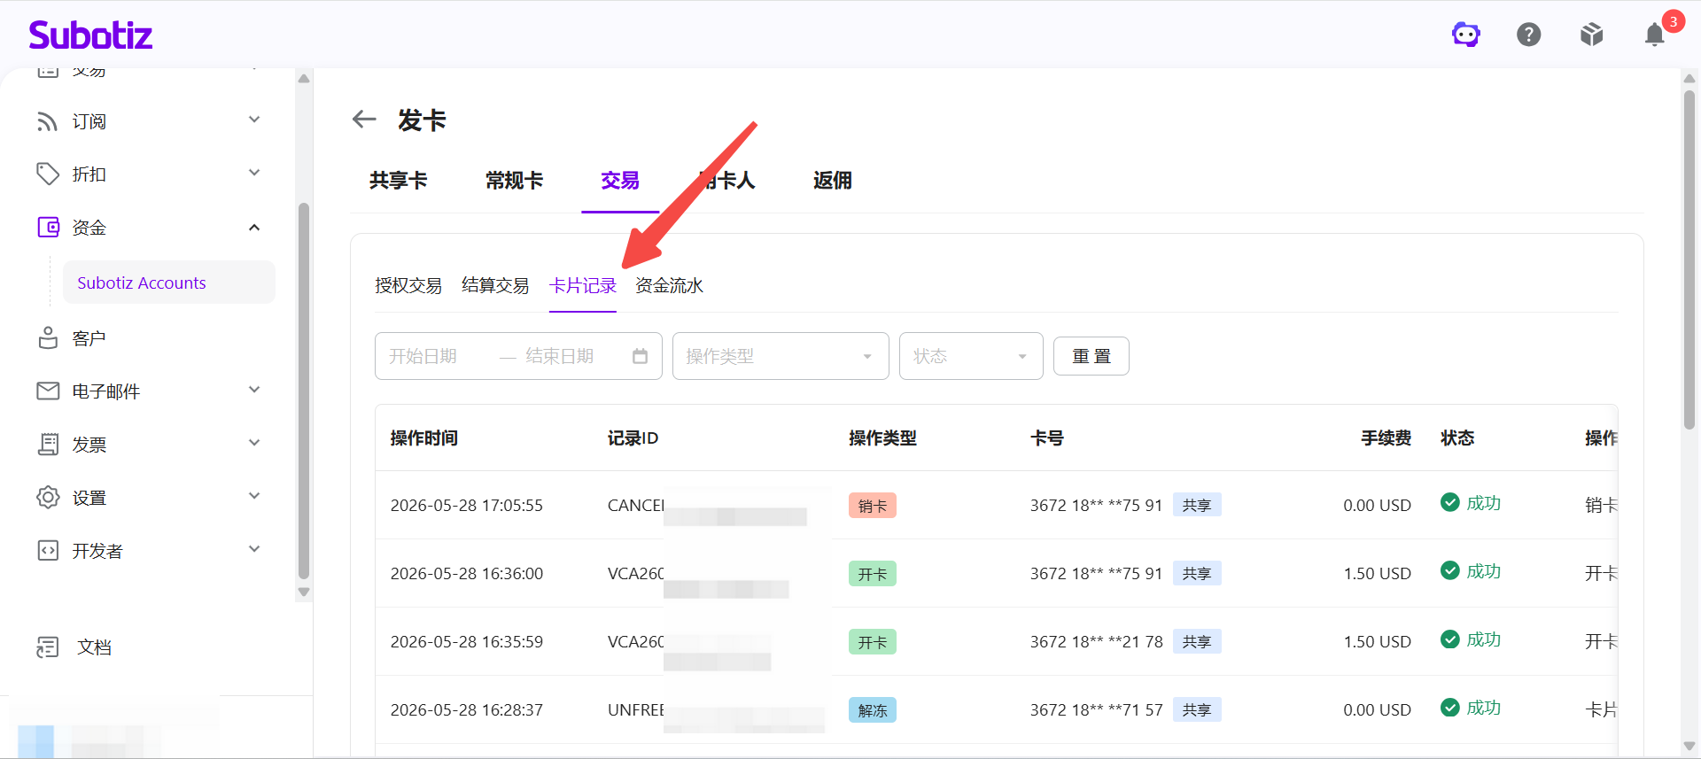
Task: Click the 订阅 RSS icon in sidebar
Action: tap(48, 121)
